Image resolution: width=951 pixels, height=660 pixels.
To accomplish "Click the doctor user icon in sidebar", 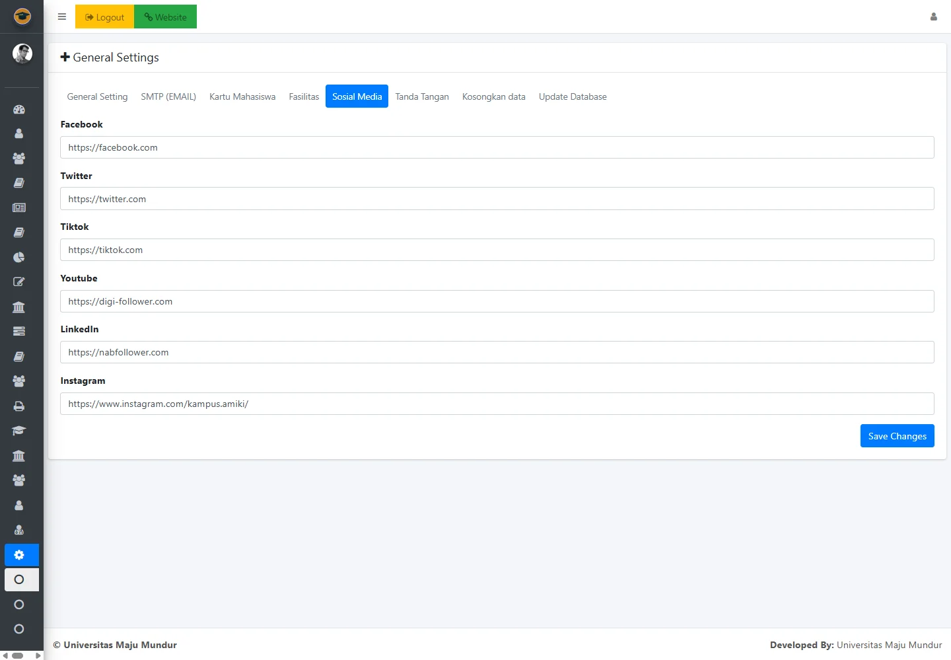I will point(19,530).
